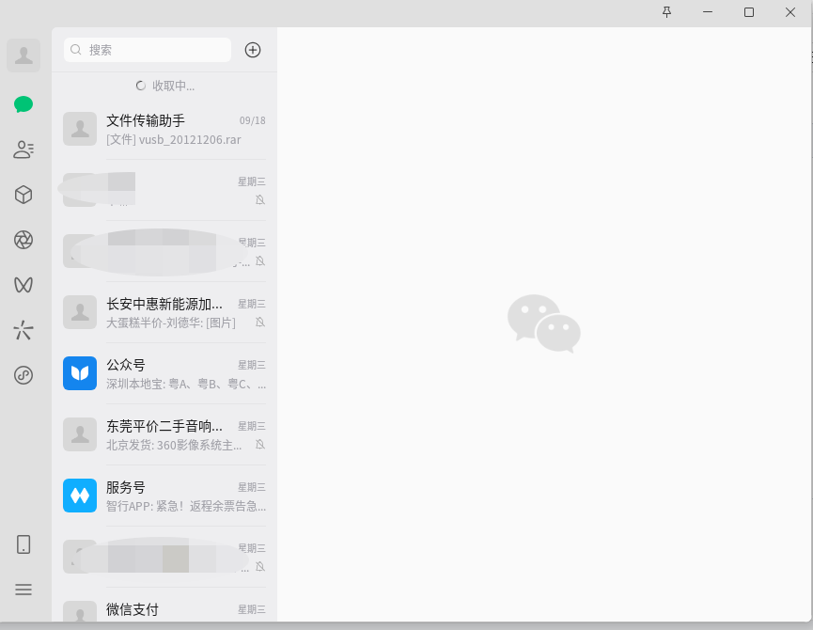Open the Mini Programs icon
This screenshot has height=630, width=813.
pos(23,375)
